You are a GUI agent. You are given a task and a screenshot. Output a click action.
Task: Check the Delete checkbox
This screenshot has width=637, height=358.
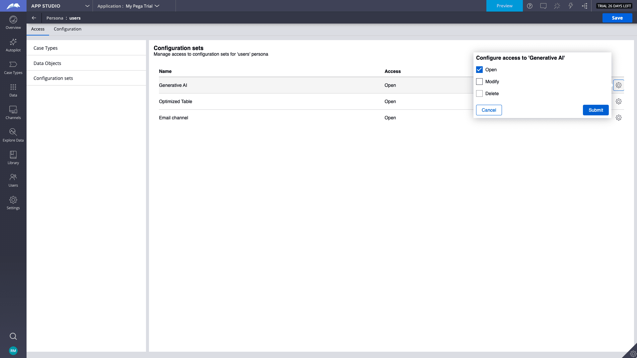point(479,93)
